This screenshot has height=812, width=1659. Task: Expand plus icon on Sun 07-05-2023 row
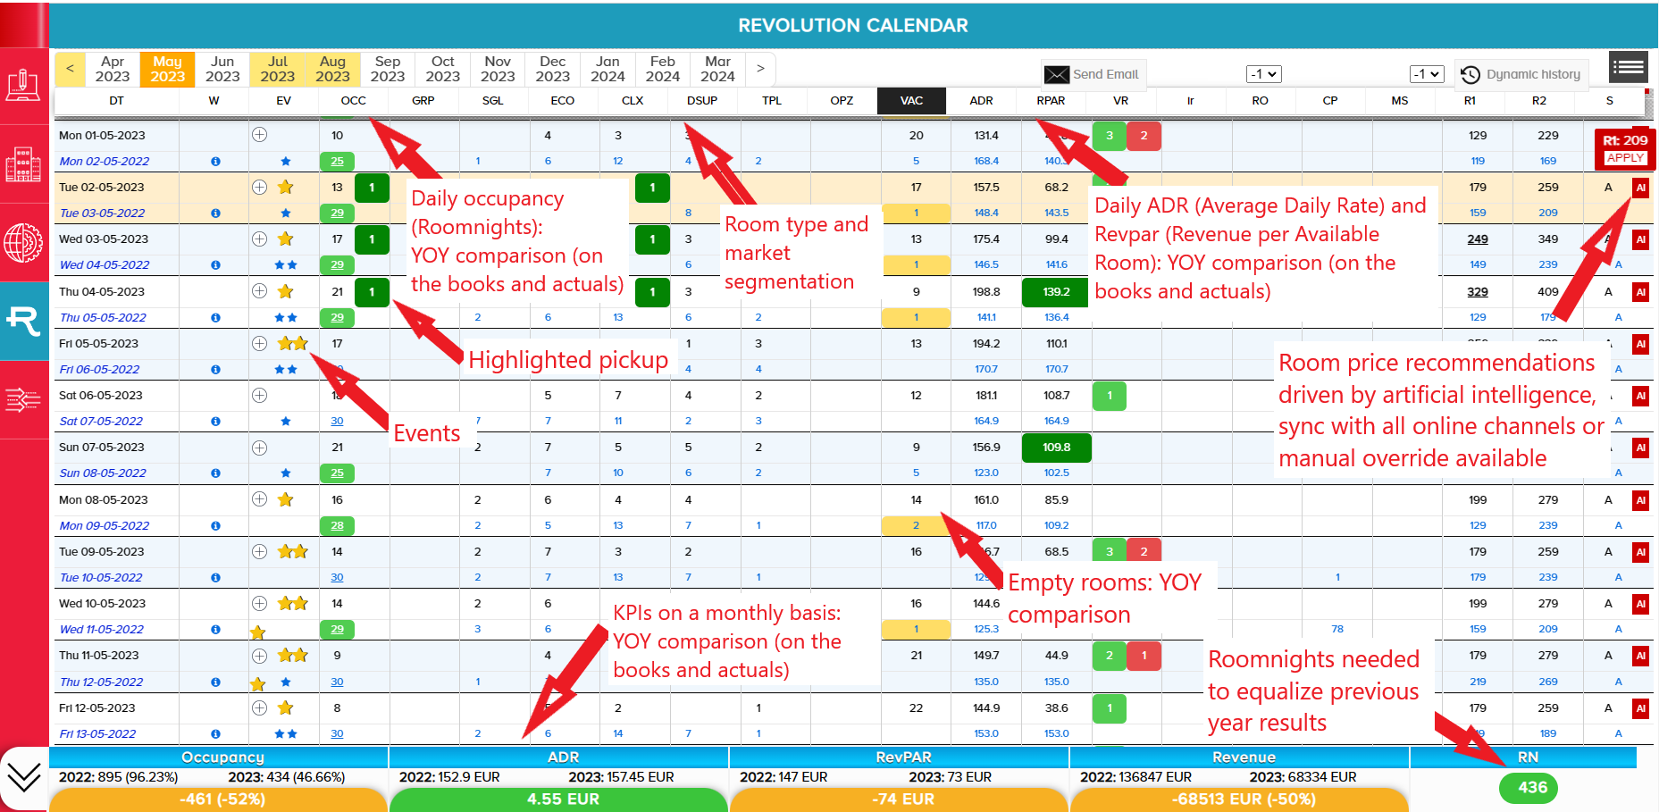(259, 448)
